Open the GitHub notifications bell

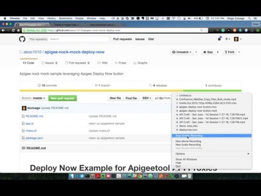pos(219,39)
